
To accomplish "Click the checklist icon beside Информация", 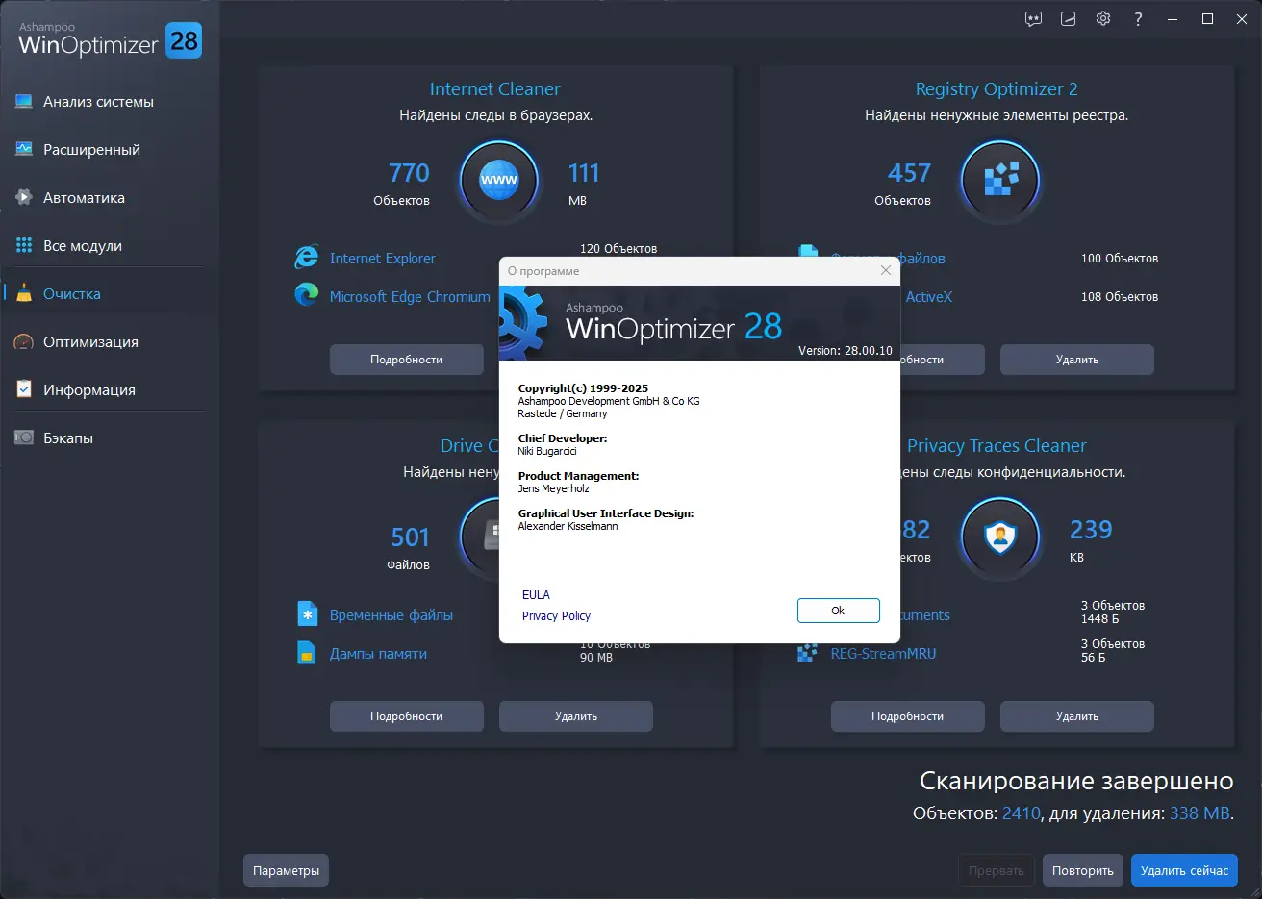I will click(x=24, y=389).
